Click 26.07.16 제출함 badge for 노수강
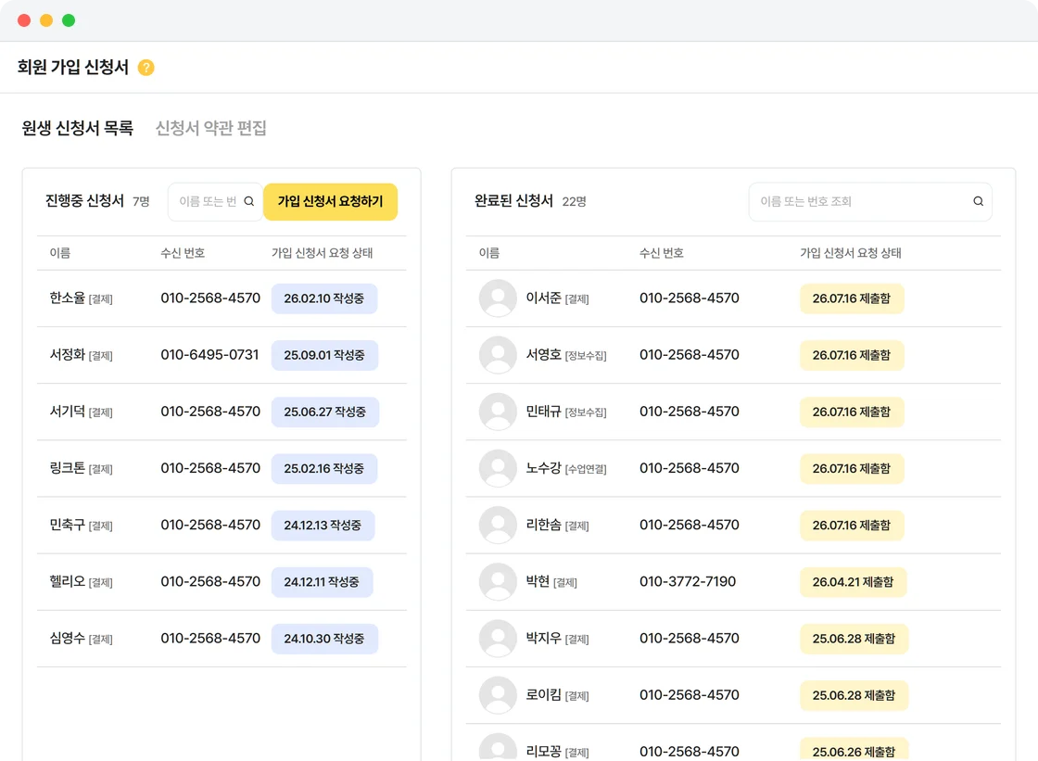1038x761 pixels. [x=852, y=468]
